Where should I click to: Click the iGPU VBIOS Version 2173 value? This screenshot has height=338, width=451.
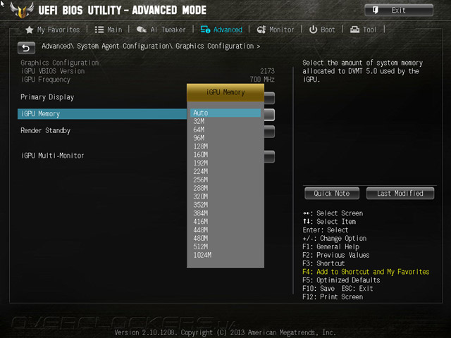point(267,71)
